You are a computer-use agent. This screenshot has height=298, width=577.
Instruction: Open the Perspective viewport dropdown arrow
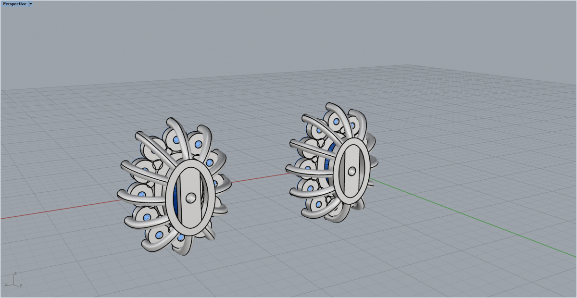[x=31, y=4]
